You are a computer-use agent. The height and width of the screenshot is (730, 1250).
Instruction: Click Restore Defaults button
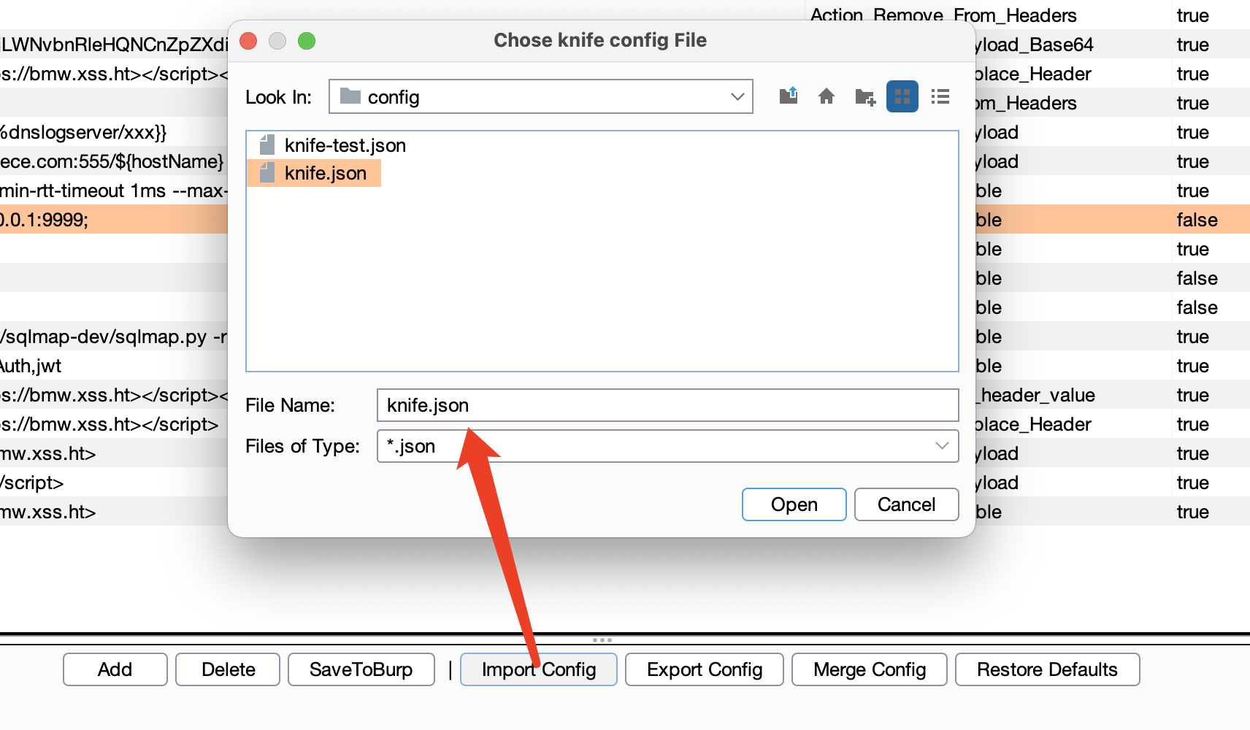(1048, 669)
